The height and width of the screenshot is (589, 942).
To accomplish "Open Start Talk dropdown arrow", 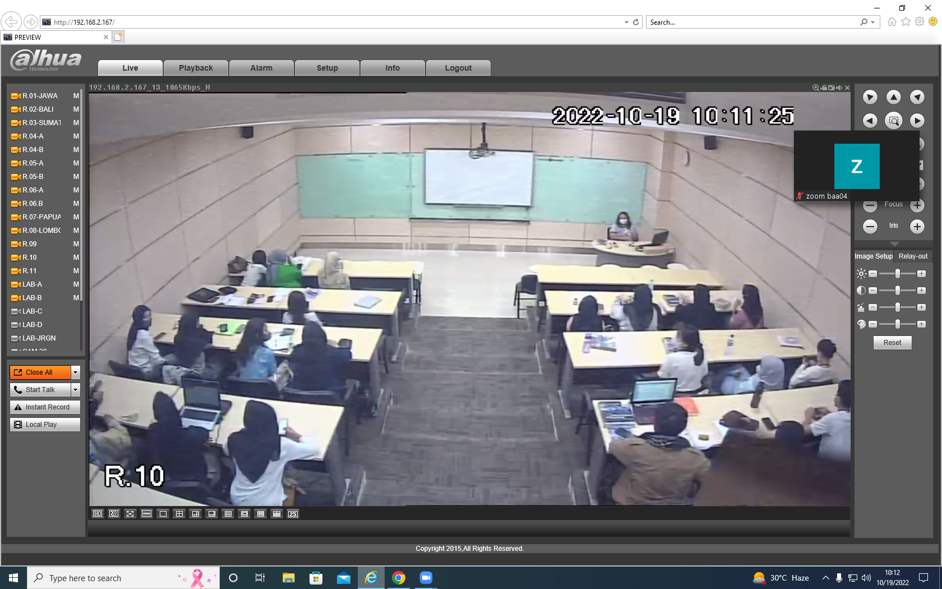I will (x=76, y=390).
